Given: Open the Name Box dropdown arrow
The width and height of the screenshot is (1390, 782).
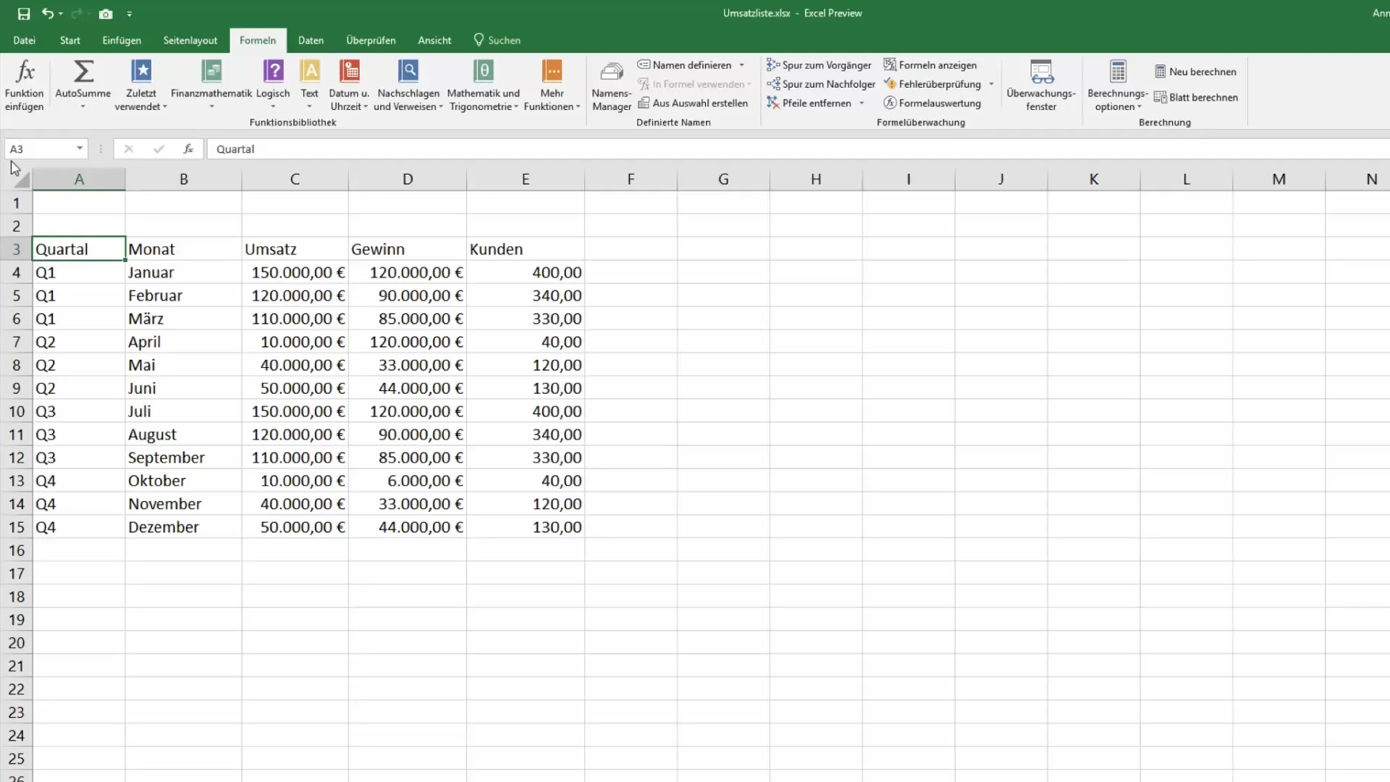Looking at the screenshot, I should pyautogui.click(x=80, y=148).
